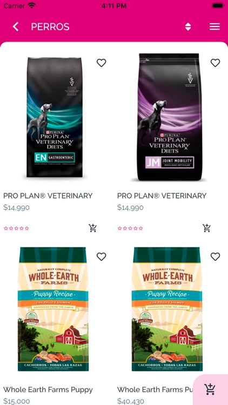Tap the pink floating cart button
228x405 pixels.
tap(210, 389)
